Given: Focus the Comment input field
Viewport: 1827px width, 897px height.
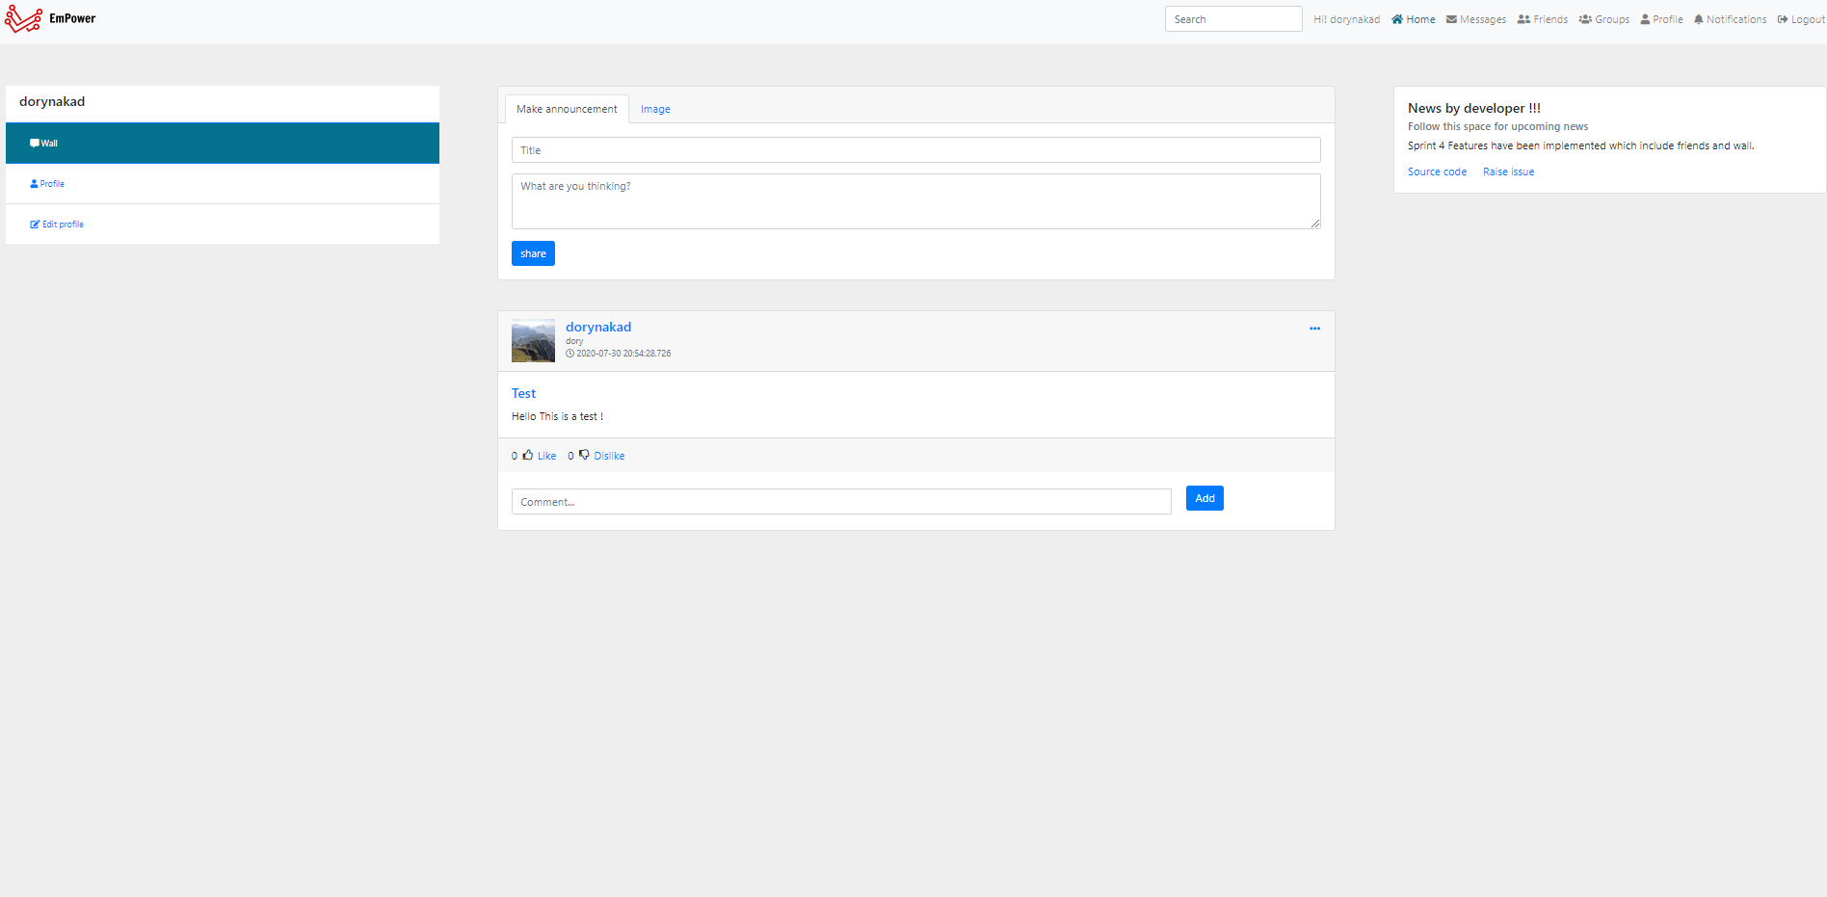Looking at the screenshot, I should click(x=841, y=501).
